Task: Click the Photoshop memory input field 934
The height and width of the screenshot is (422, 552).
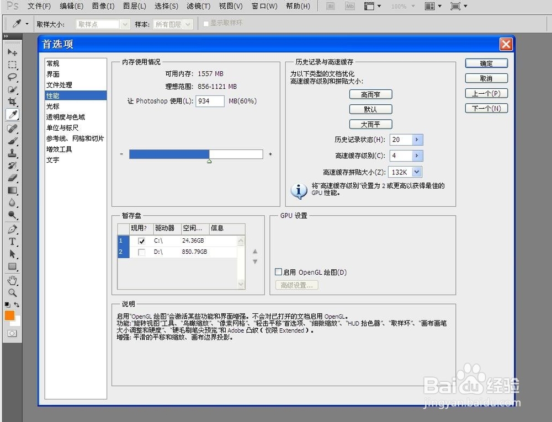Action: click(x=210, y=101)
